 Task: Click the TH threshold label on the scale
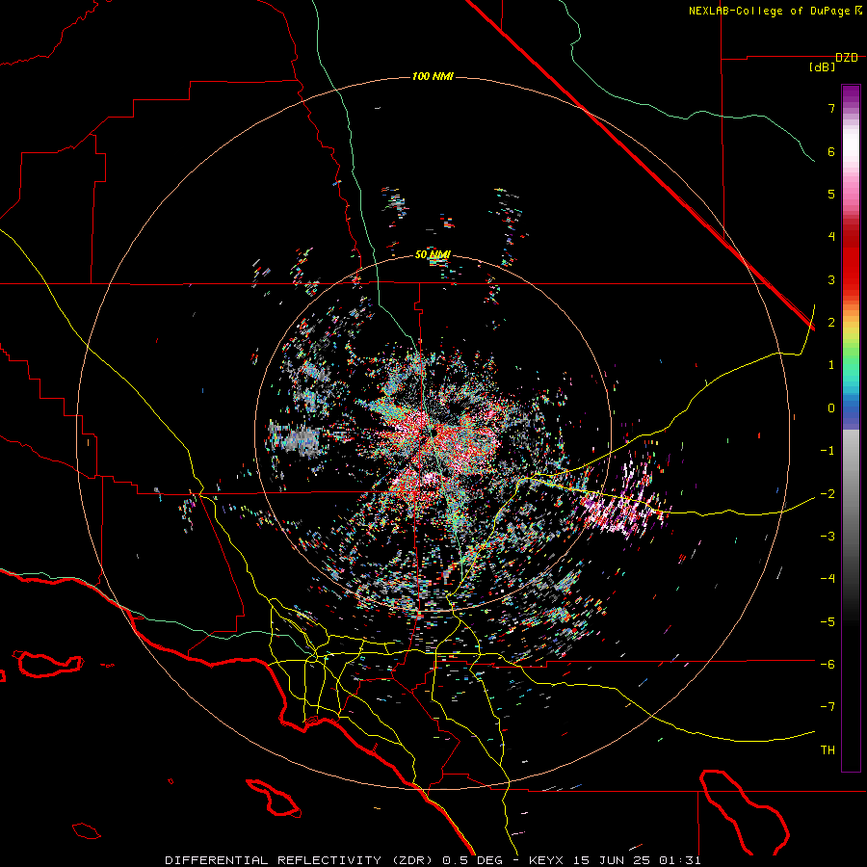coord(828,750)
